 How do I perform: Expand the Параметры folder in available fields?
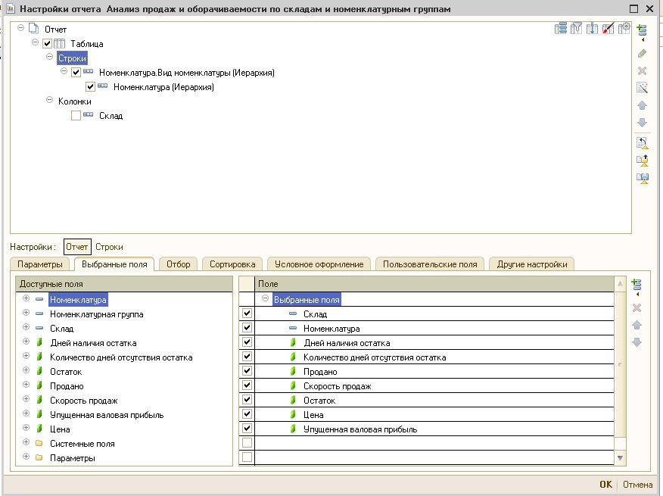tap(26, 457)
